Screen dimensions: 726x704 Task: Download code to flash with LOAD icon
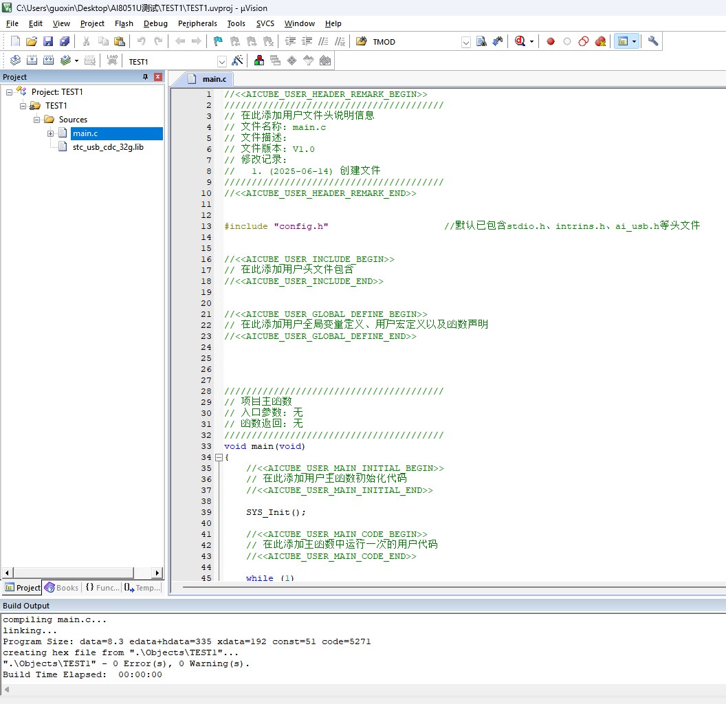click(112, 60)
